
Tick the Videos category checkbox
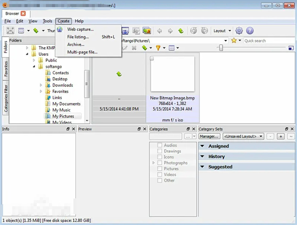coord(159,174)
